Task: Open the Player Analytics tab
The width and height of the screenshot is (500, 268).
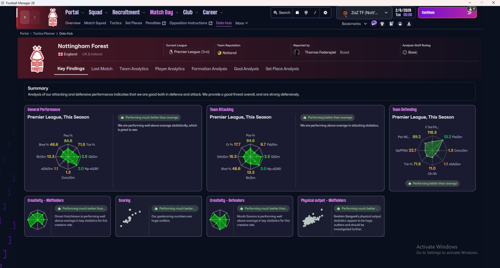Action: (x=170, y=69)
